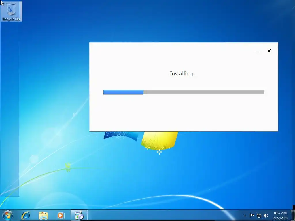Click the network status icon in tray
The image size is (295, 221).
(x=259, y=216)
